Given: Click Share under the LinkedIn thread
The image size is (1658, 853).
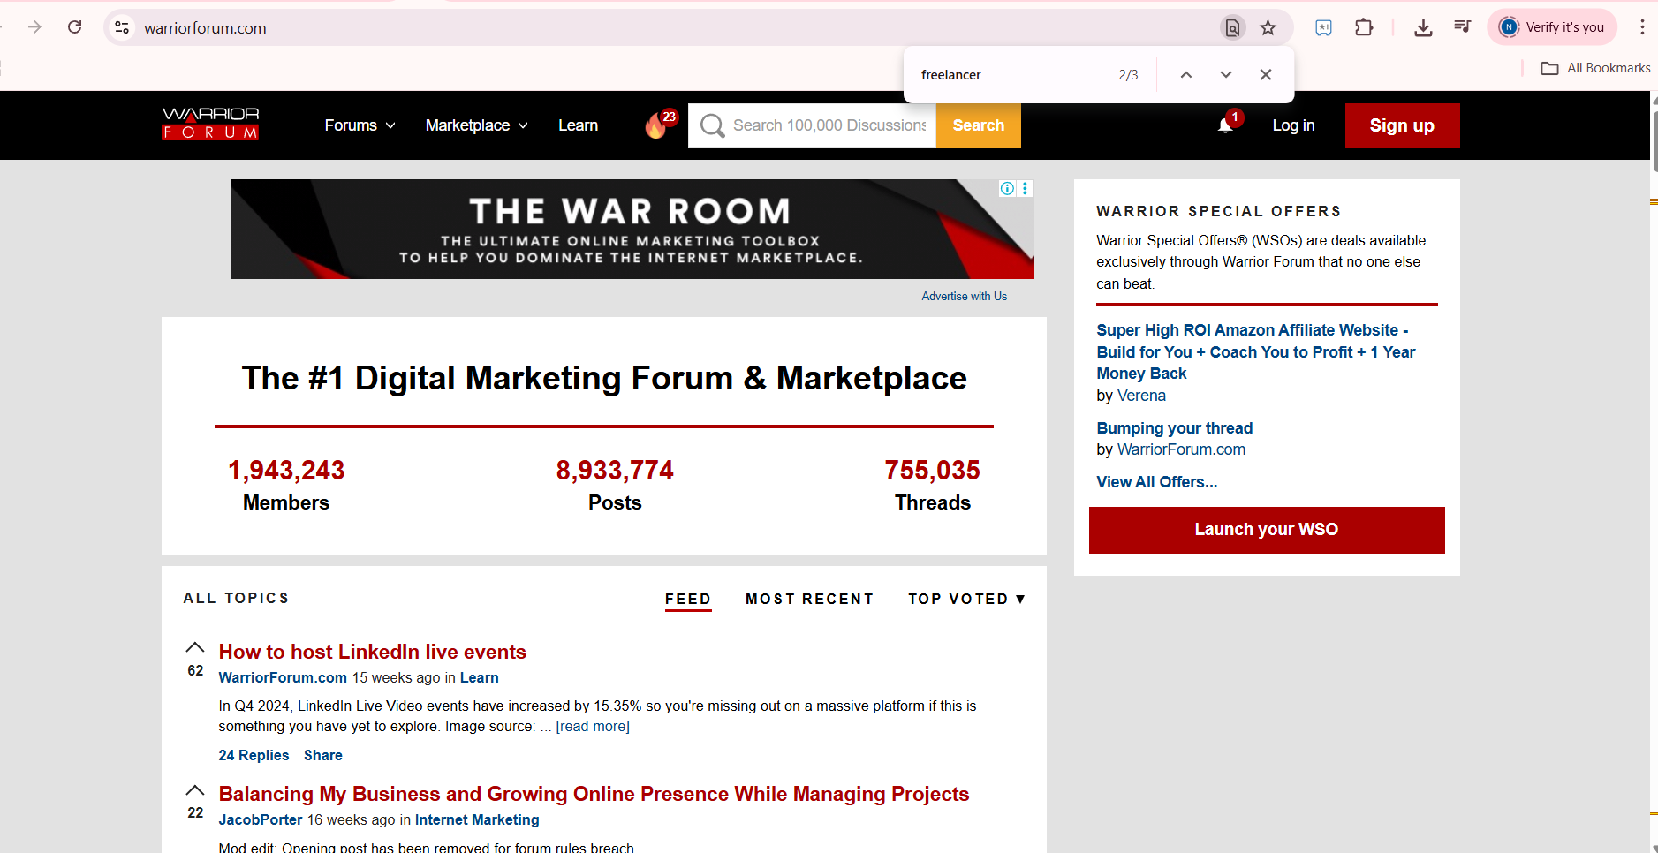Looking at the screenshot, I should point(322,756).
